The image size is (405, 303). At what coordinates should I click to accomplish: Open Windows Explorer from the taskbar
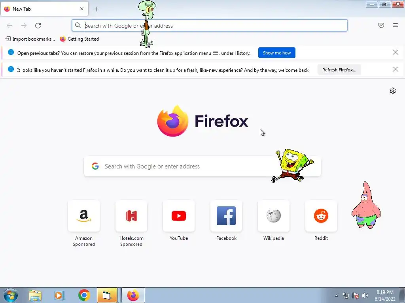point(35,295)
